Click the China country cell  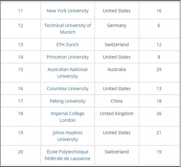117,101
